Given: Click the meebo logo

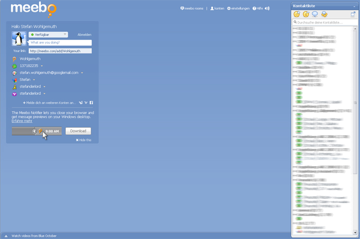Looking at the screenshot, I should pyautogui.click(x=33, y=9).
